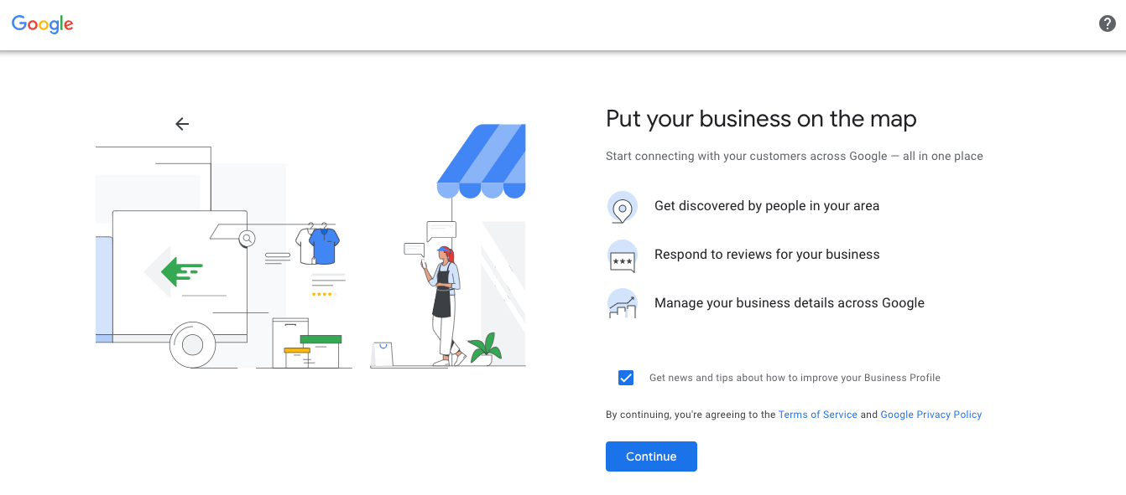Click the map pin discovery icon
The width and height of the screenshot is (1126, 495).
[622, 207]
